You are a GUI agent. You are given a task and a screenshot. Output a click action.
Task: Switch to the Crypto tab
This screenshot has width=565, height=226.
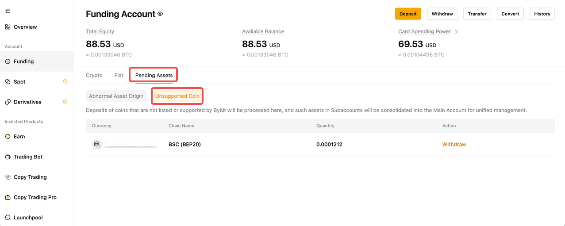click(94, 76)
